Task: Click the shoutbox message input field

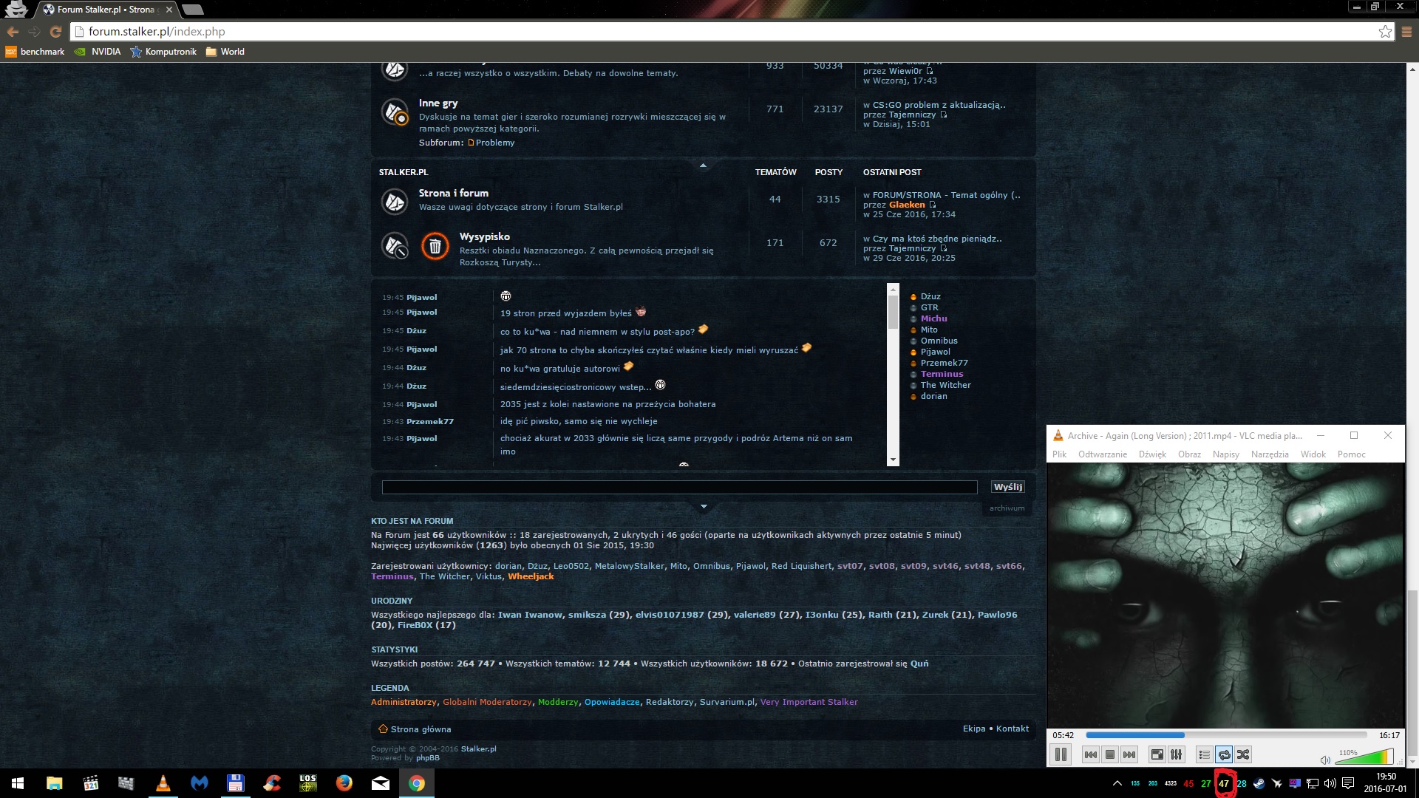Action: 679,487
